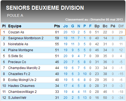Viewport: 126px width, 101px height.
Task: Click the Pts column header
Action: pyautogui.click(x=57, y=26)
